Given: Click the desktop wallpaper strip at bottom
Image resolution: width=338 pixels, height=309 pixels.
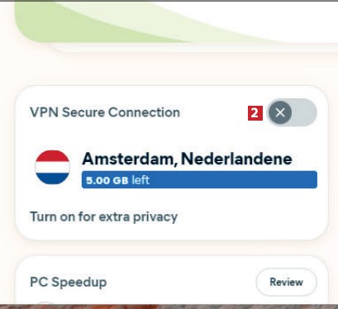Looking at the screenshot, I should coord(169,307).
